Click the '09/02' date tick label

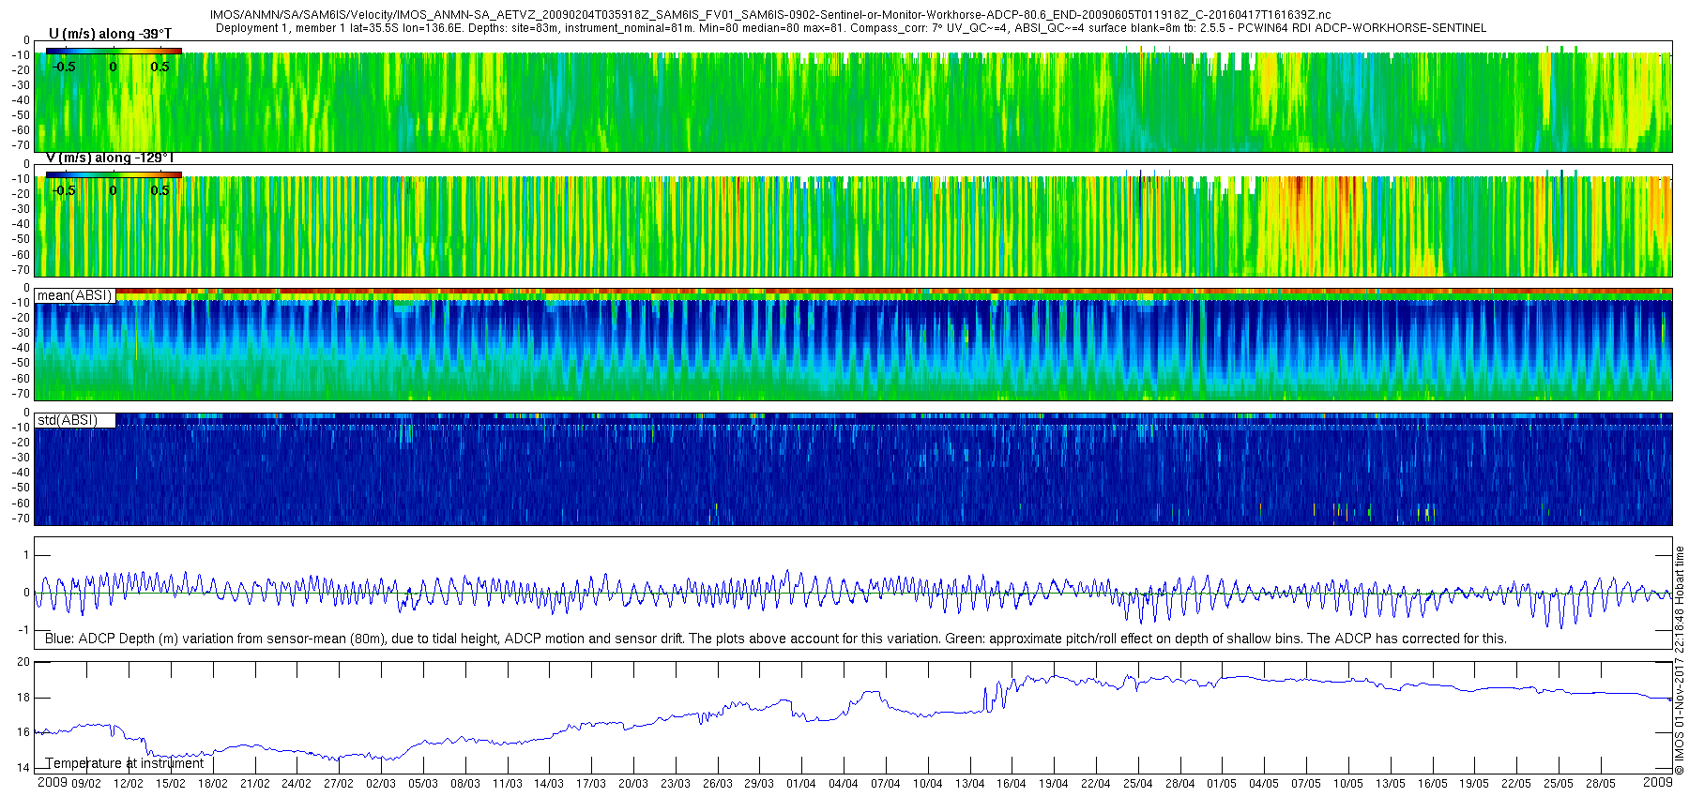click(x=86, y=784)
